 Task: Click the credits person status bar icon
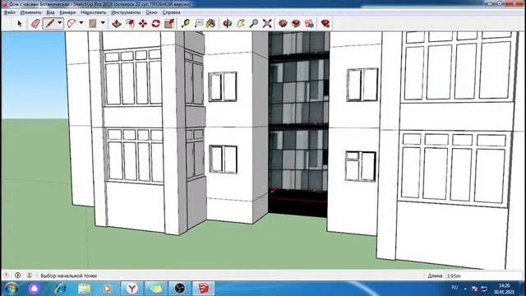[x=30, y=275]
